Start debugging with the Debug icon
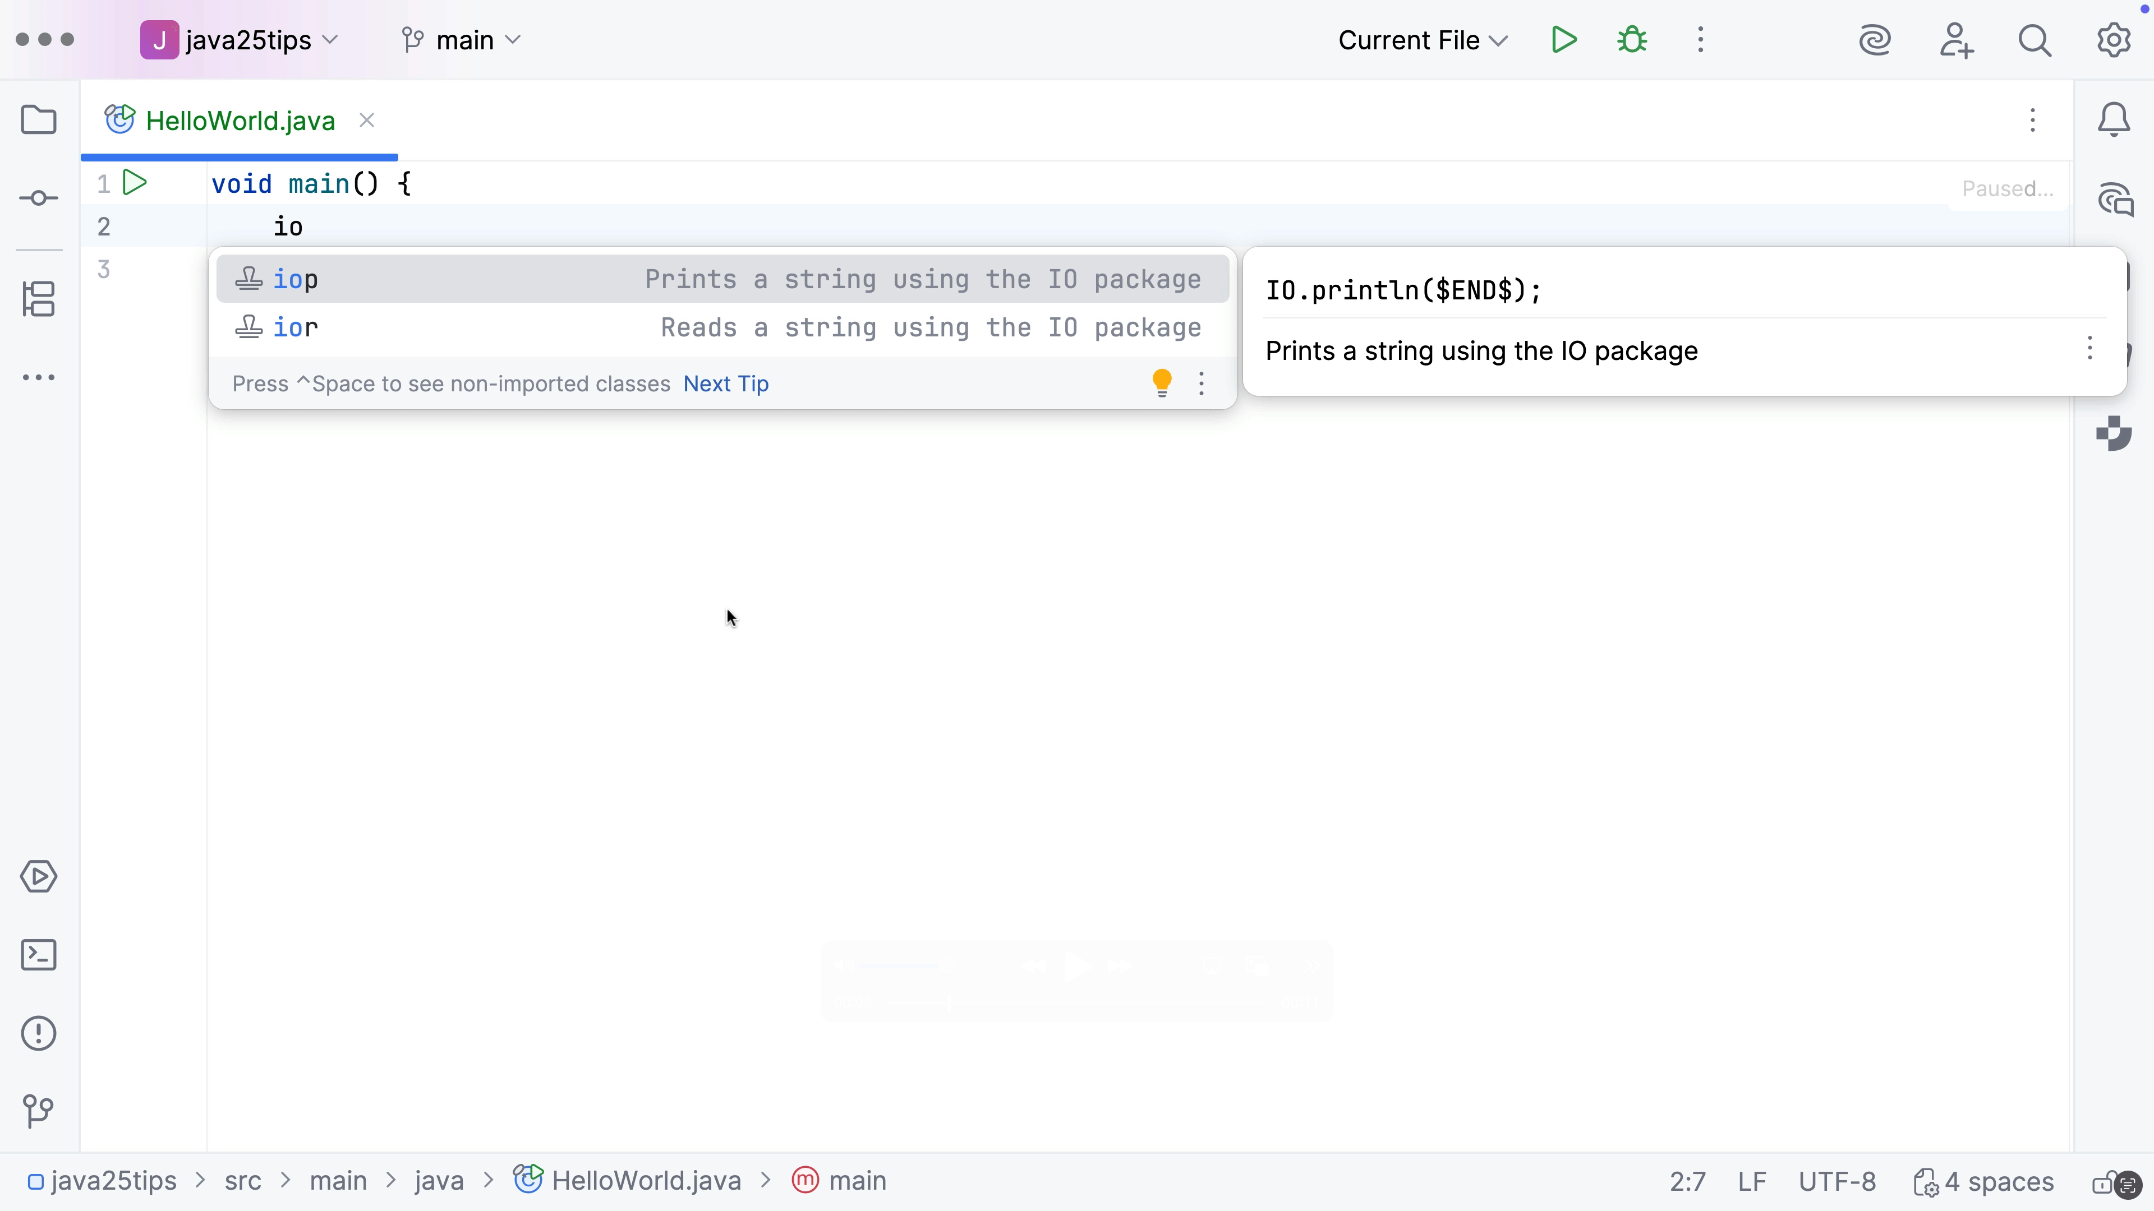 1631,39
